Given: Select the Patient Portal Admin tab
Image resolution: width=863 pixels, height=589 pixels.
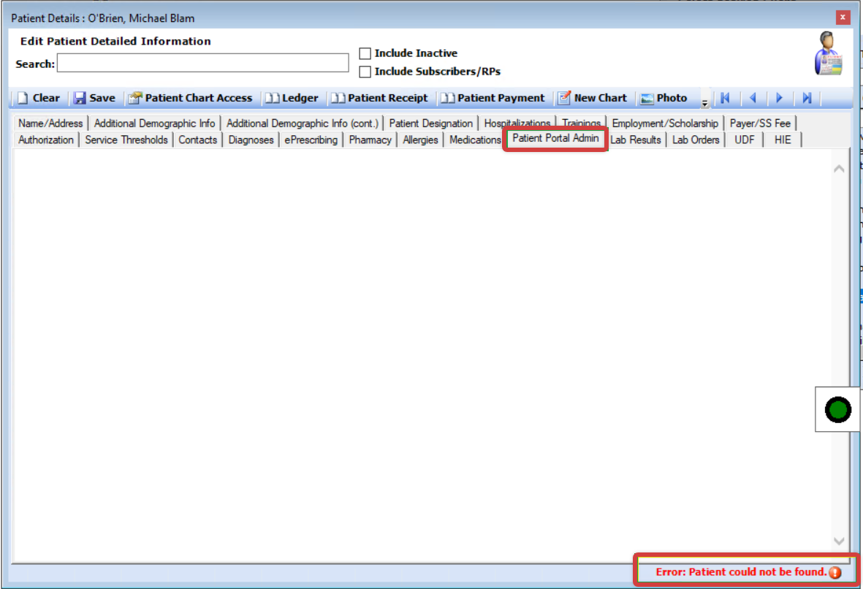Looking at the screenshot, I should point(555,138).
